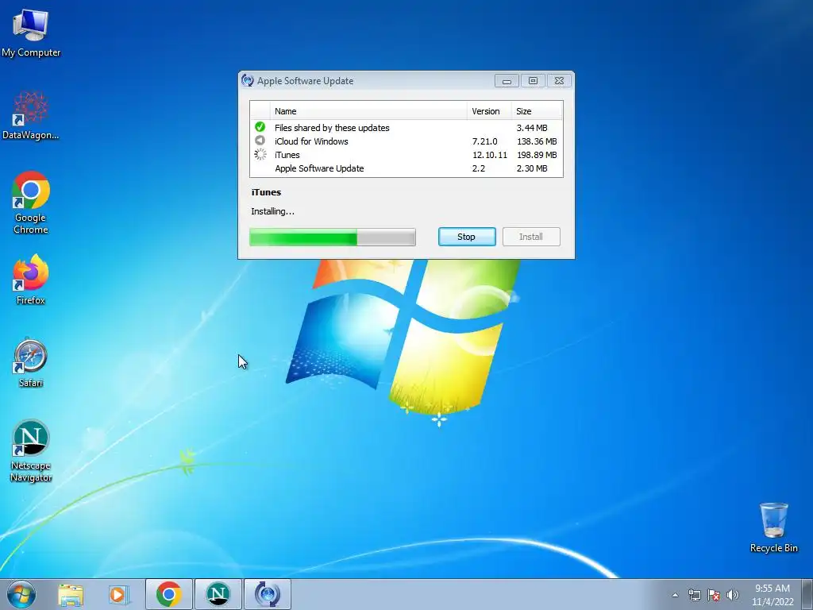
Task: Sort updates by the Version column header
Action: pyautogui.click(x=489, y=111)
